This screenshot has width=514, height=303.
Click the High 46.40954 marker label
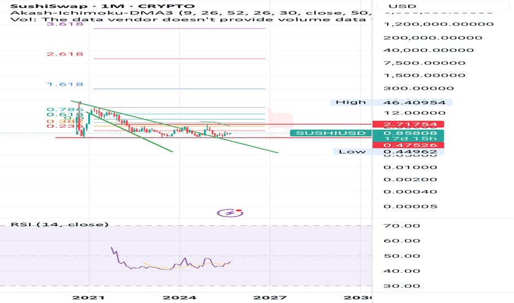(x=392, y=102)
